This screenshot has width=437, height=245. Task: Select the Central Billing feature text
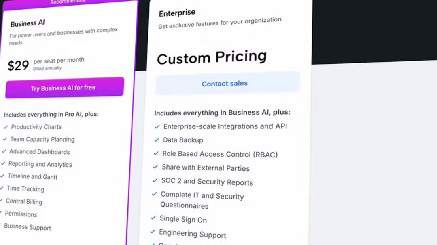tap(24, 201)
